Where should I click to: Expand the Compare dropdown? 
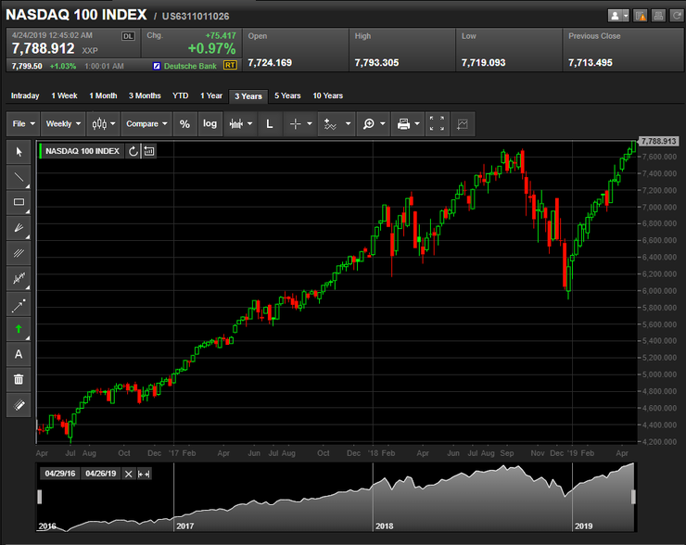tap(146, 124)
